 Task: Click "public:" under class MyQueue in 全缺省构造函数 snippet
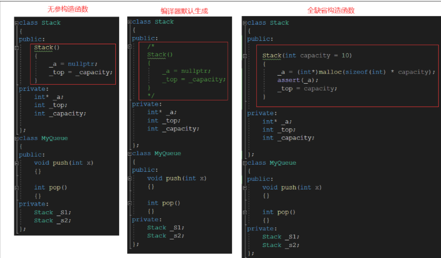coord(260,179)
